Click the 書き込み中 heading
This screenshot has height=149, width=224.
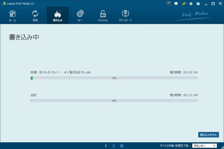click(24, 37)
